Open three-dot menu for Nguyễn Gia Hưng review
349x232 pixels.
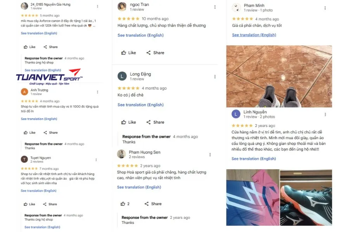(97, 7)
